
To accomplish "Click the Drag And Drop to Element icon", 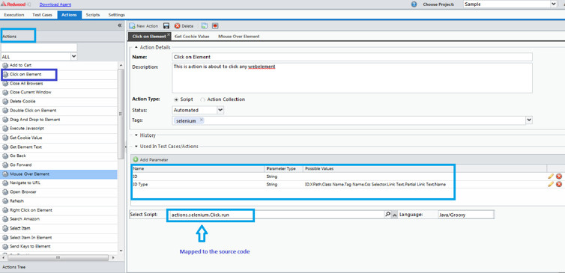I will pos(5,120).
